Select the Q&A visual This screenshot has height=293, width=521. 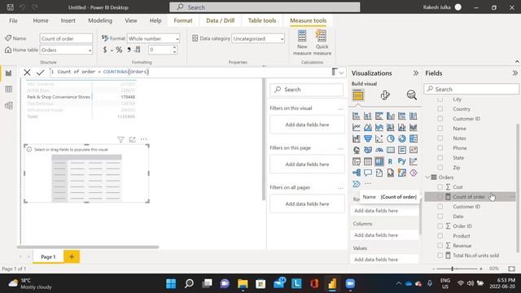coord(368,173)
